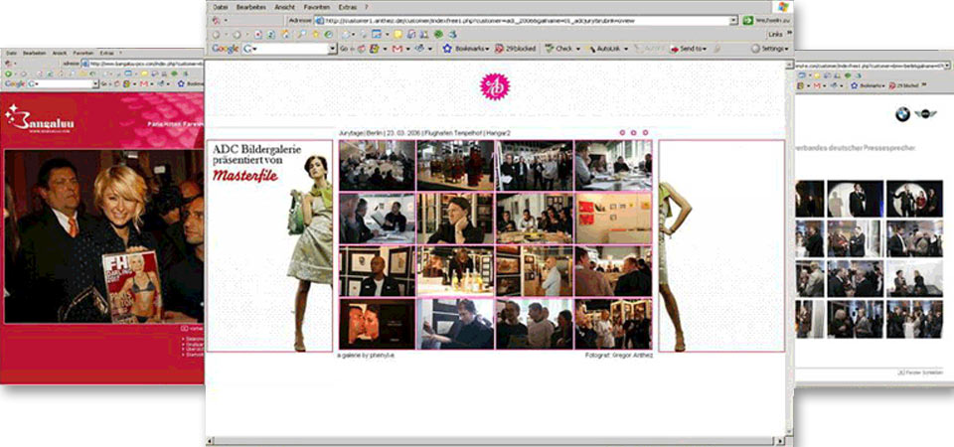Click the Stop icon in center browser toolbar
Image resolution: width=954 pixels, height=447 pixels.
coord(258,35)
